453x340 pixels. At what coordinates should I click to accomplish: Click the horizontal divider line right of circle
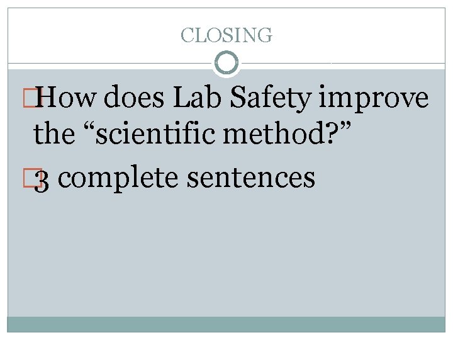(x=342, y=63)
